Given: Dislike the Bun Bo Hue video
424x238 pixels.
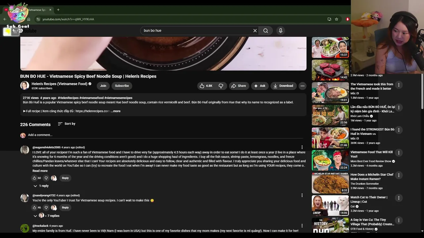Looking at the screenshot, I should coord(221,86).
